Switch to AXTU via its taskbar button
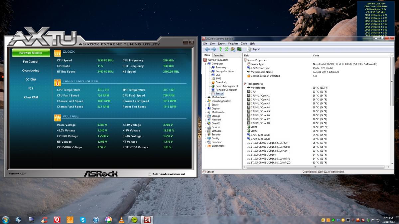The width and height of the screenshot is (399, 224). pos(134,219)
